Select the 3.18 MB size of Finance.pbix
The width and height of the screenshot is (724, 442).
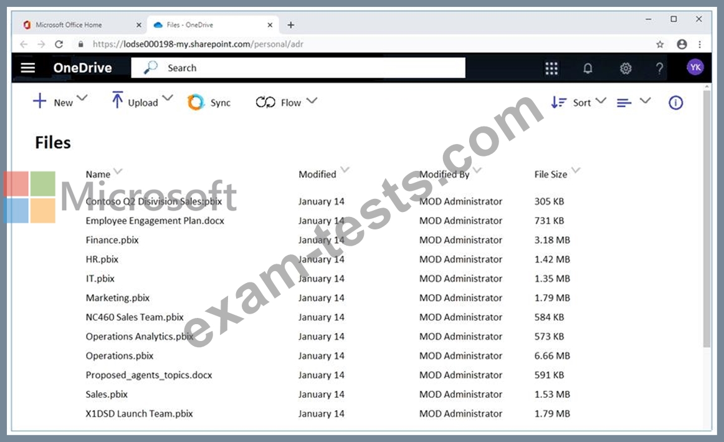tap(552, 240)
